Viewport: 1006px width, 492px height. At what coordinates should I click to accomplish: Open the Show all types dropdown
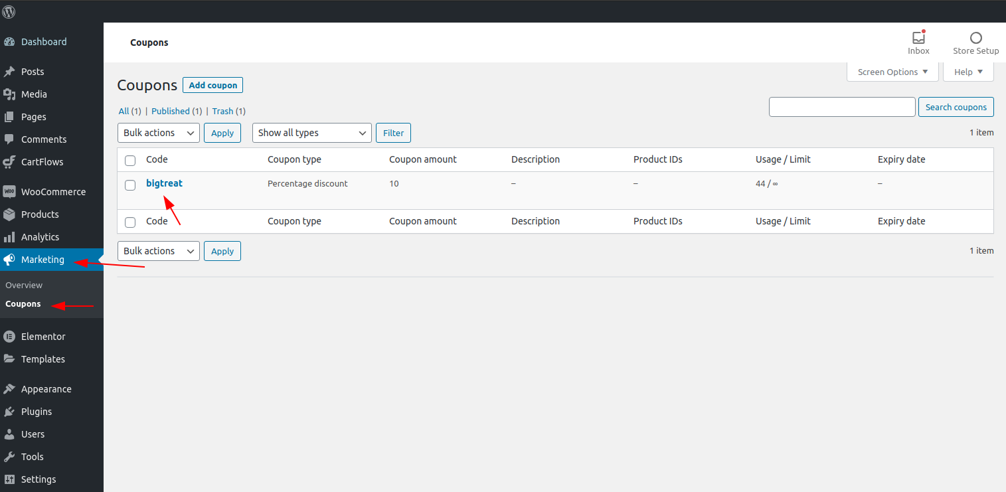311,133
